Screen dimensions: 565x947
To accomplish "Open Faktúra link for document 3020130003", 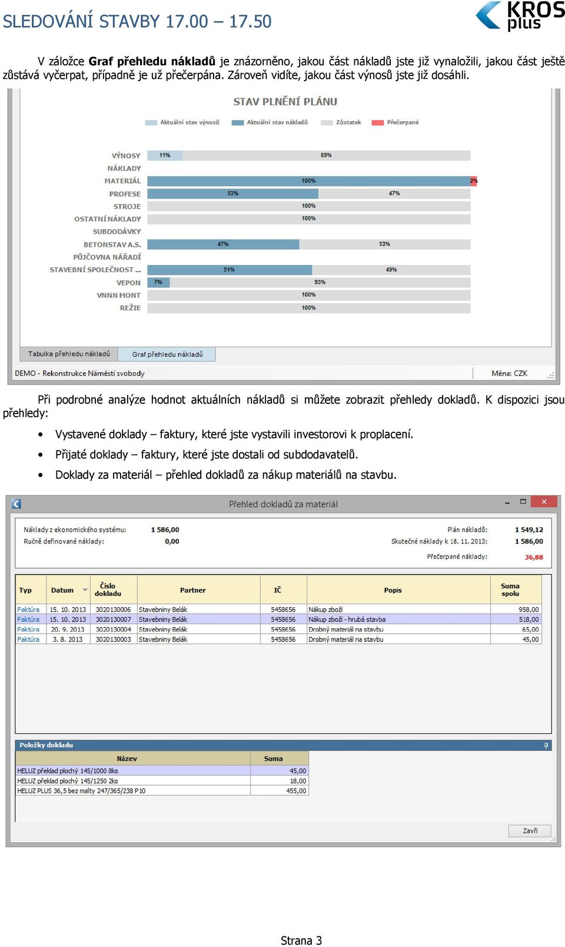I will pos(28,640).
